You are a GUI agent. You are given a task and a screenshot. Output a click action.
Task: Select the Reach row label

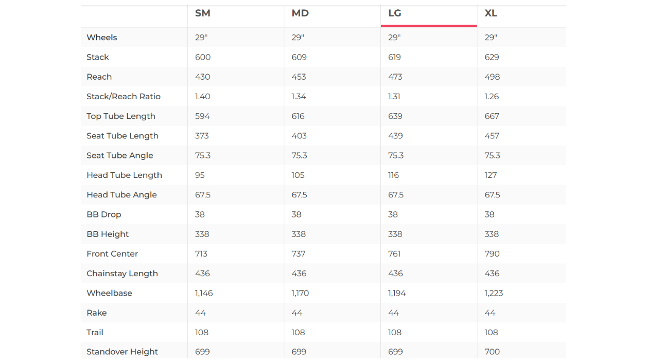point(99,77)
